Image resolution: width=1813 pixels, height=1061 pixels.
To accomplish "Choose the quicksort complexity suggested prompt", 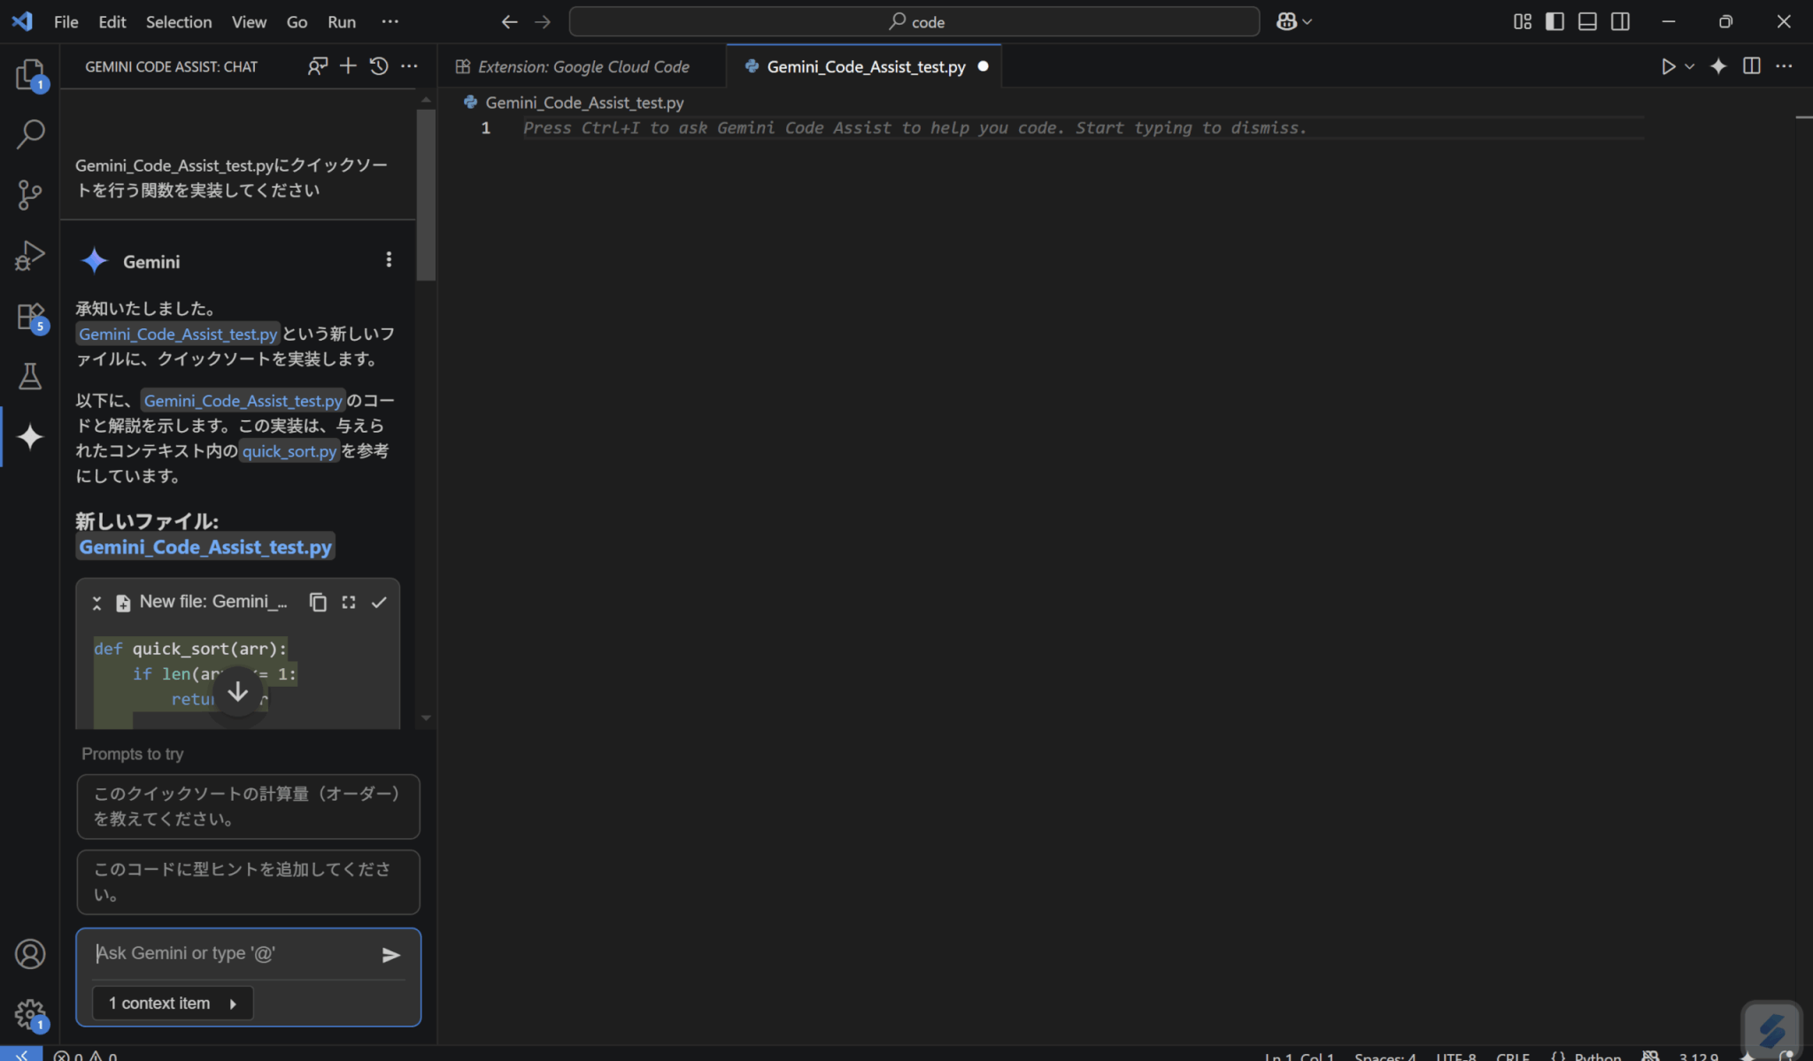I will (248, 806).
